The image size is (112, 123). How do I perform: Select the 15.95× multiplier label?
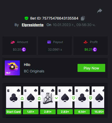click(98, 112)
